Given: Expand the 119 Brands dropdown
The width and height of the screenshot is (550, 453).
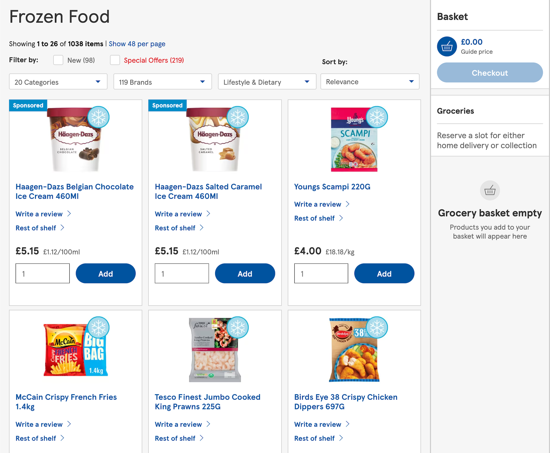Looking at the screenshot, I should [162, 82].
